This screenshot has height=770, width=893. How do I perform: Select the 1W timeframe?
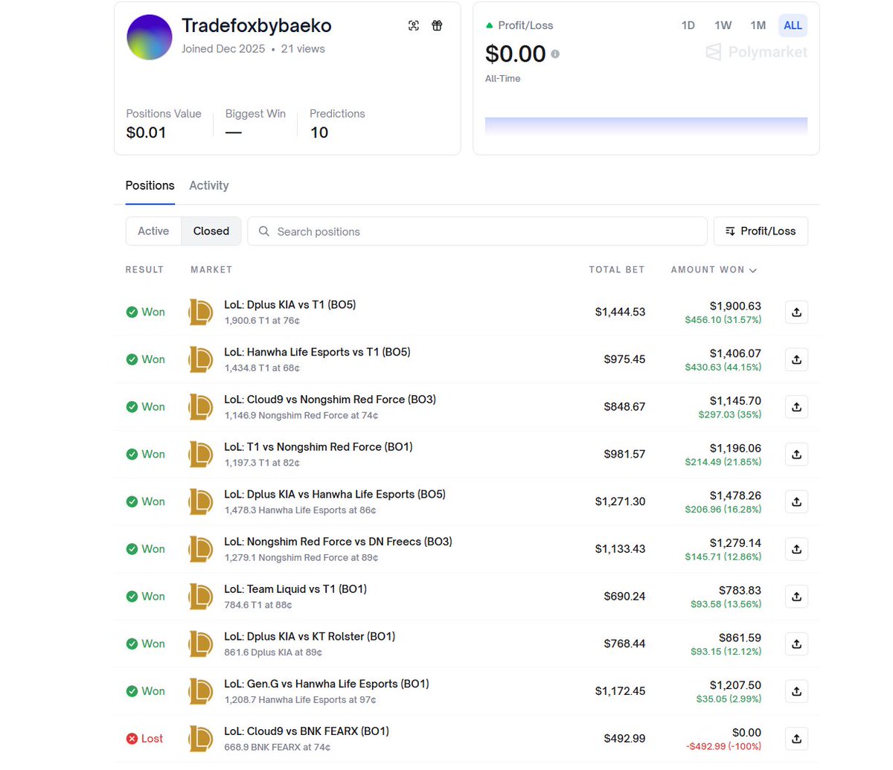[x=723, y=25]
